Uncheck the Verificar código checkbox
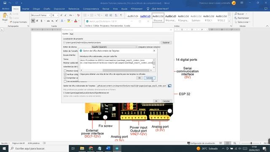 click(65, 74)
